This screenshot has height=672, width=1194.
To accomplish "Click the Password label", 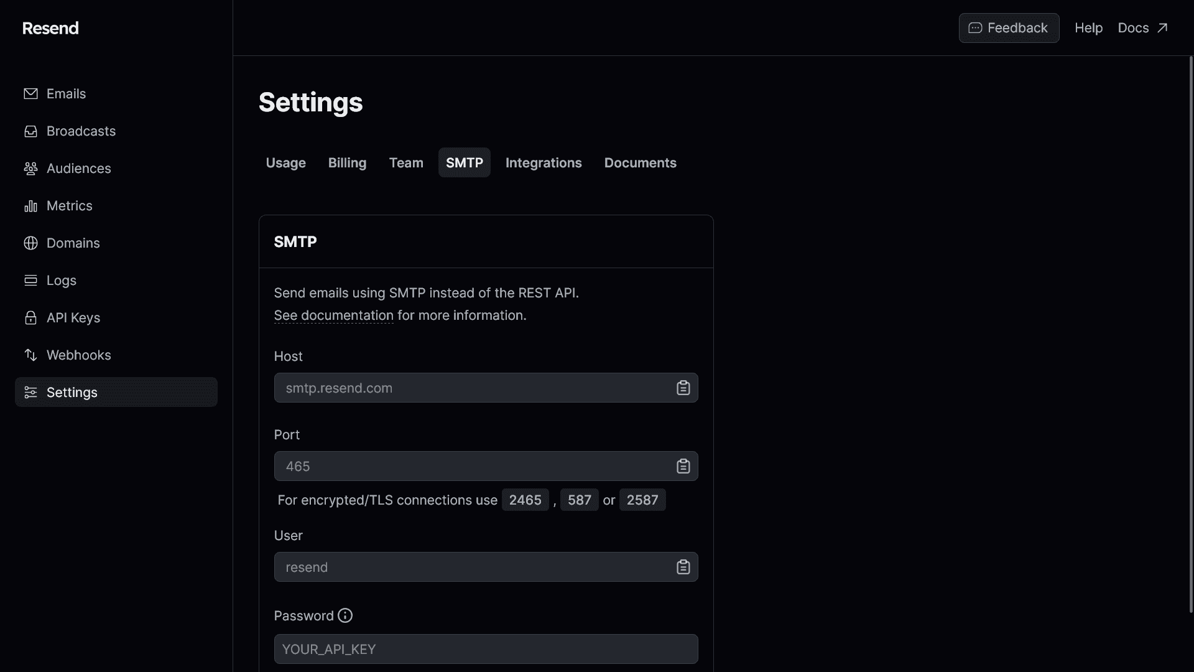I will point(303,615).
